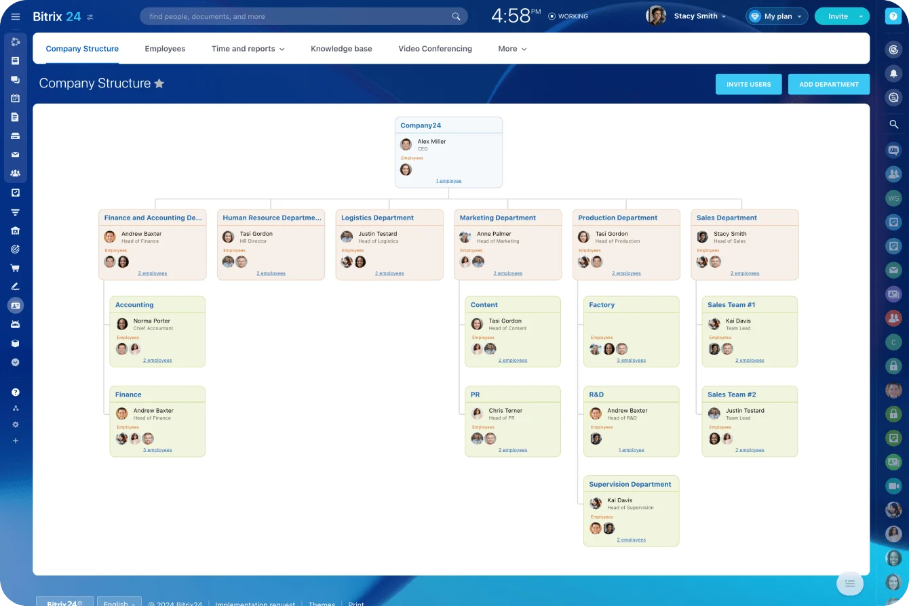
Task: Open the target goal icon in left sidebar
Action: 16,249
